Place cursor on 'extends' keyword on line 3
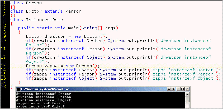Image resolution: width=223 pixels, height=109 pixels. click(x=54, y=11)
